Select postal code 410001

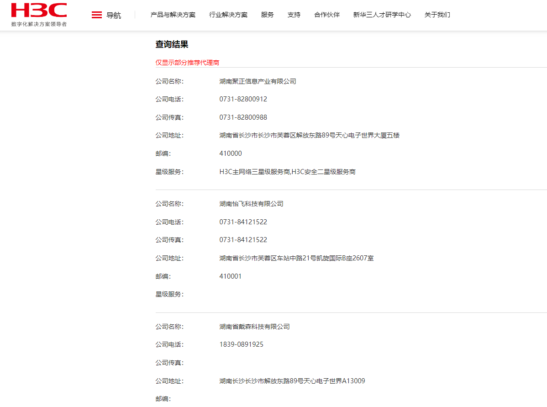231,276
